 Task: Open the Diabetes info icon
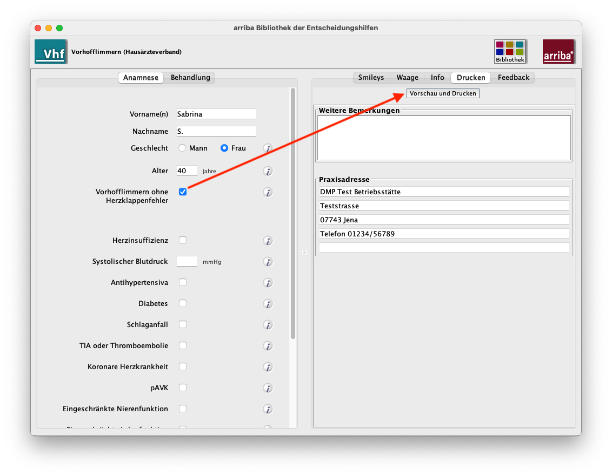[268, 304]
